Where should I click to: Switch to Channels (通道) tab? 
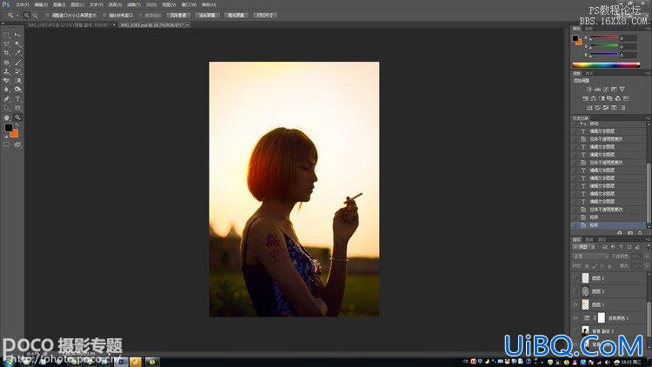(589, 240)
